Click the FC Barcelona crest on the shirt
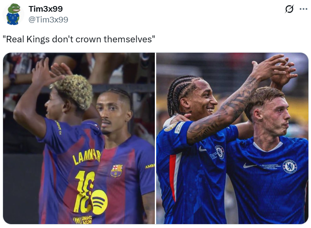The height and width of the screenshot is (228, 311). 116,171
